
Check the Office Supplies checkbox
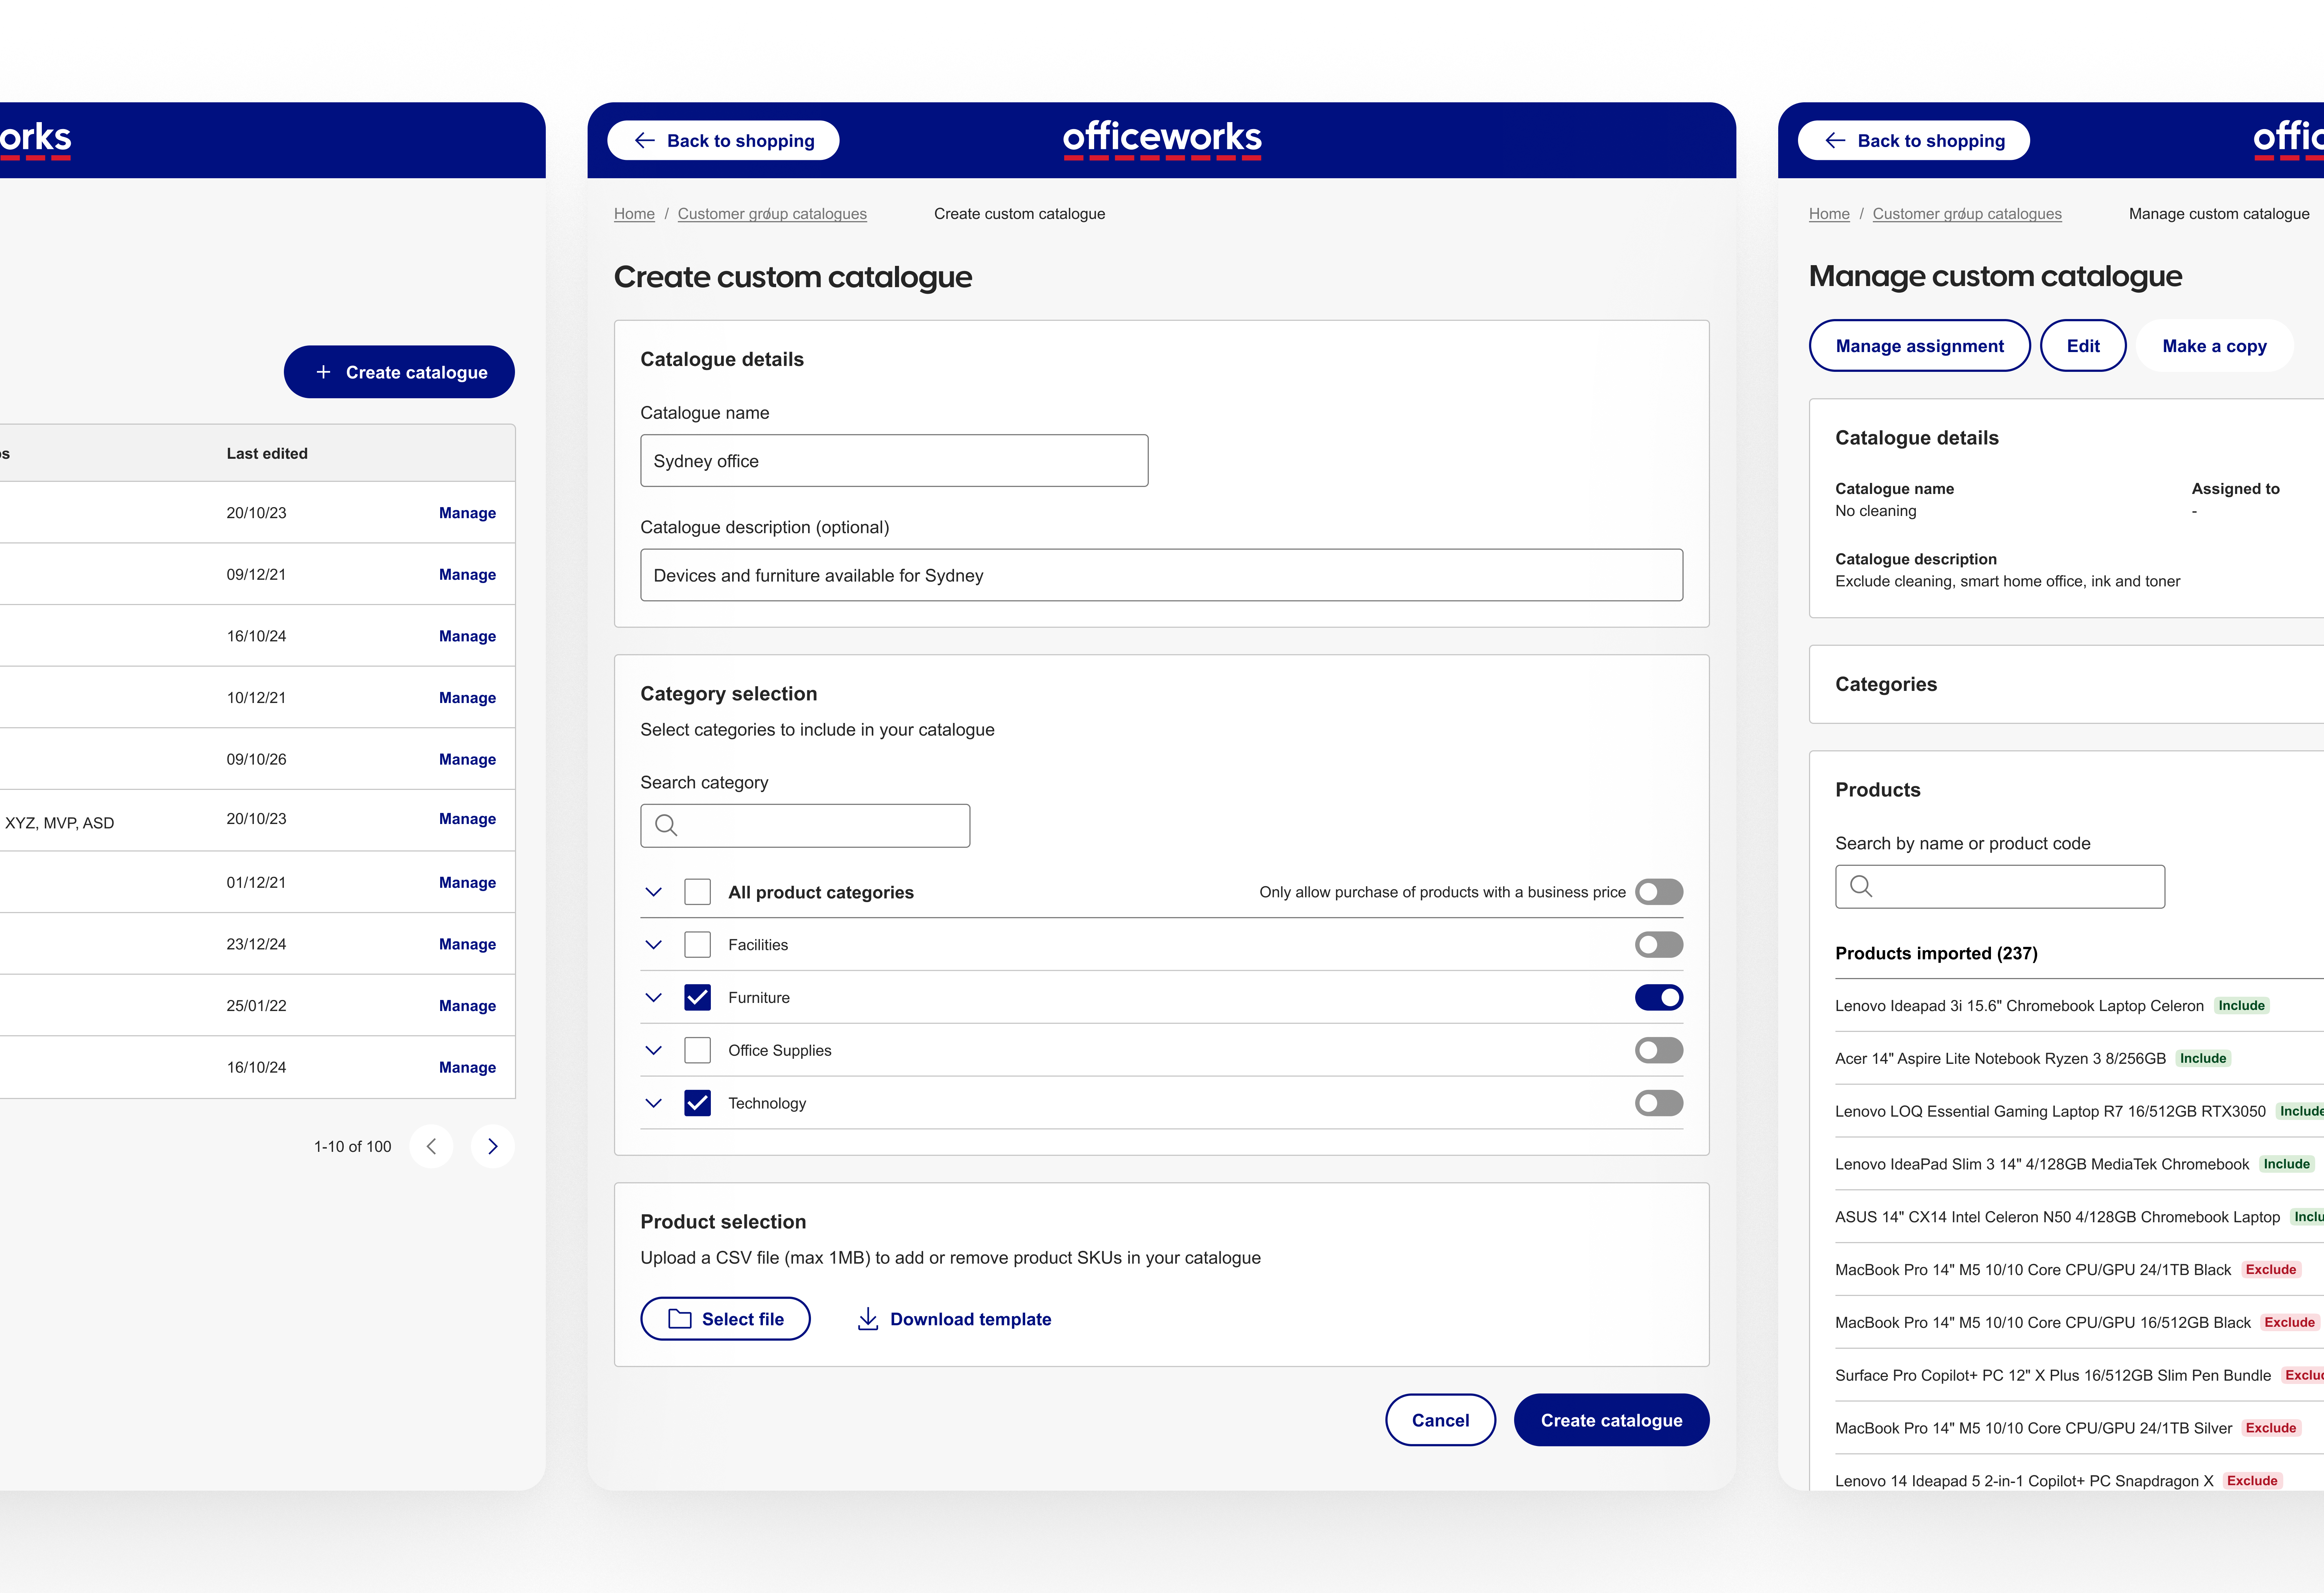tap(697, 1050)
